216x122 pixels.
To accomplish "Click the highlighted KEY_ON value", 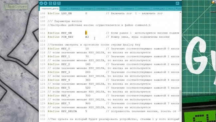I will pyautogui.click(x=86, y=33).
